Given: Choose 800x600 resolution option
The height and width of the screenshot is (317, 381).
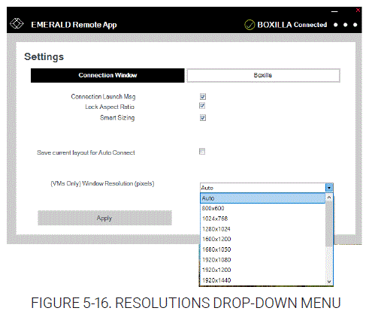Looking at the screenshot, I should (x=262, y=208).
